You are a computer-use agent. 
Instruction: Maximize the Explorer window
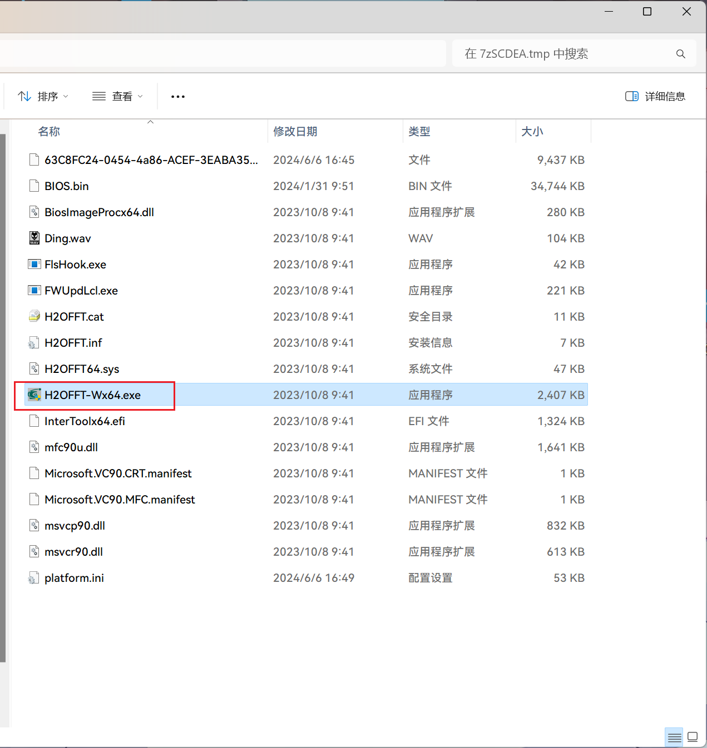647,12
